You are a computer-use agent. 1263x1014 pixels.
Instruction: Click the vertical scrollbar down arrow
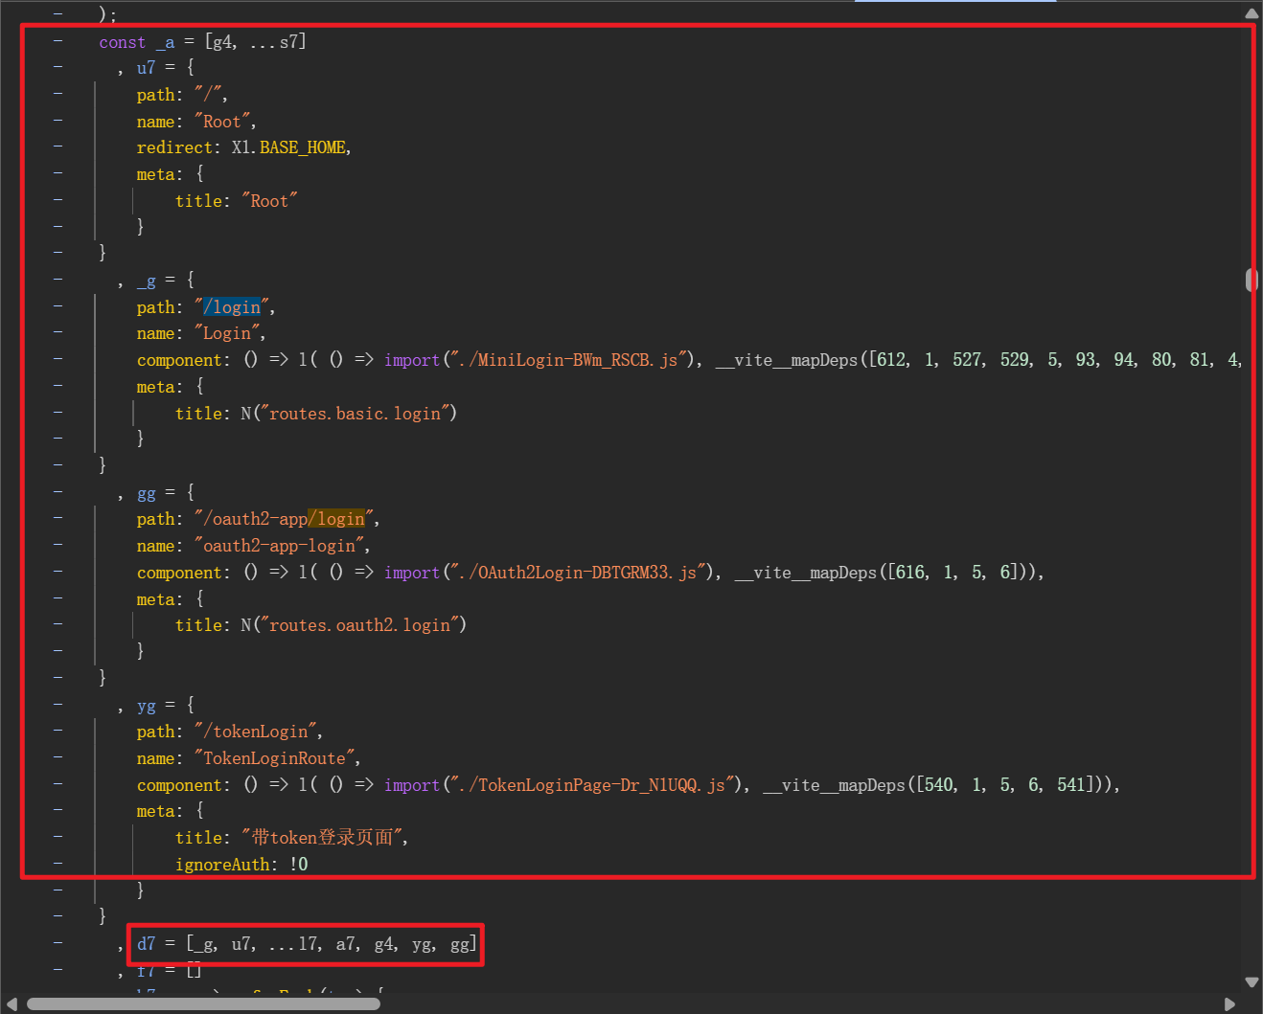pyautogui.click(x=1252, y=981)
